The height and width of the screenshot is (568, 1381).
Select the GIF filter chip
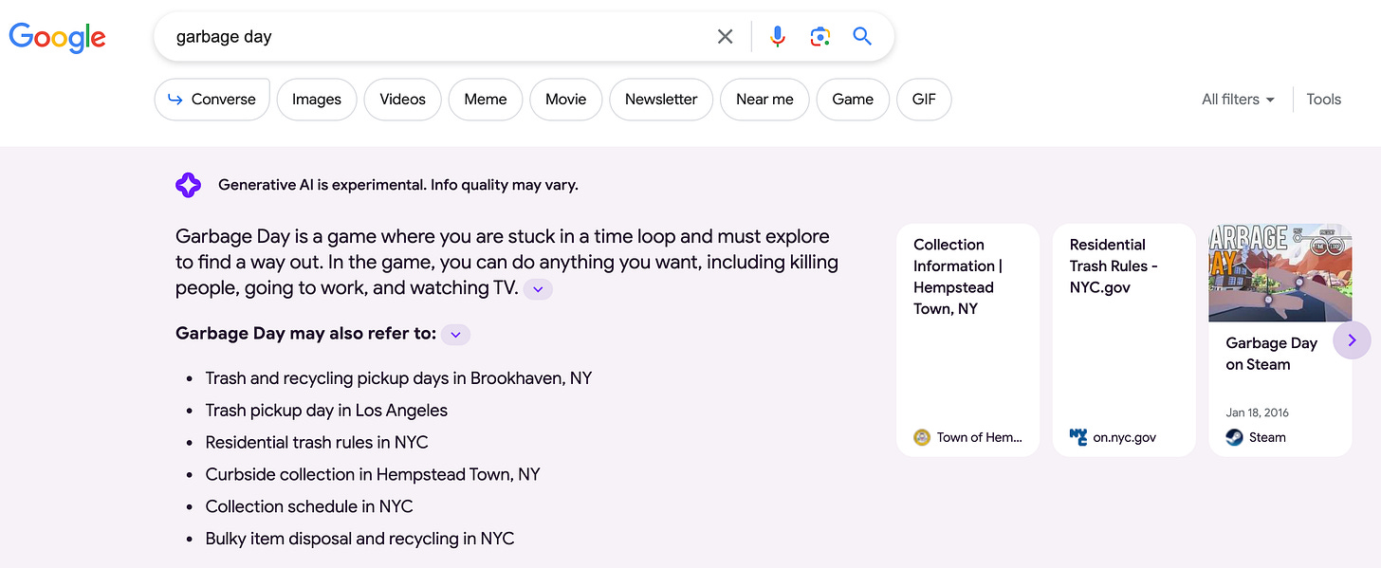(x=924, y=100)
